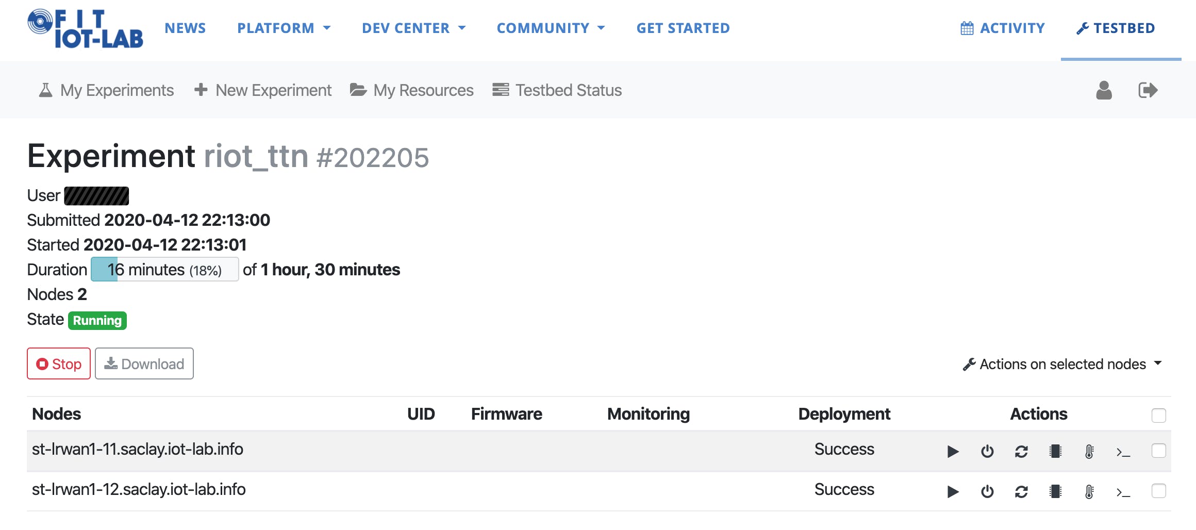Click the logout arrow icon
Viewport: 1196px width, 530px height.
tap(1148, 90)
